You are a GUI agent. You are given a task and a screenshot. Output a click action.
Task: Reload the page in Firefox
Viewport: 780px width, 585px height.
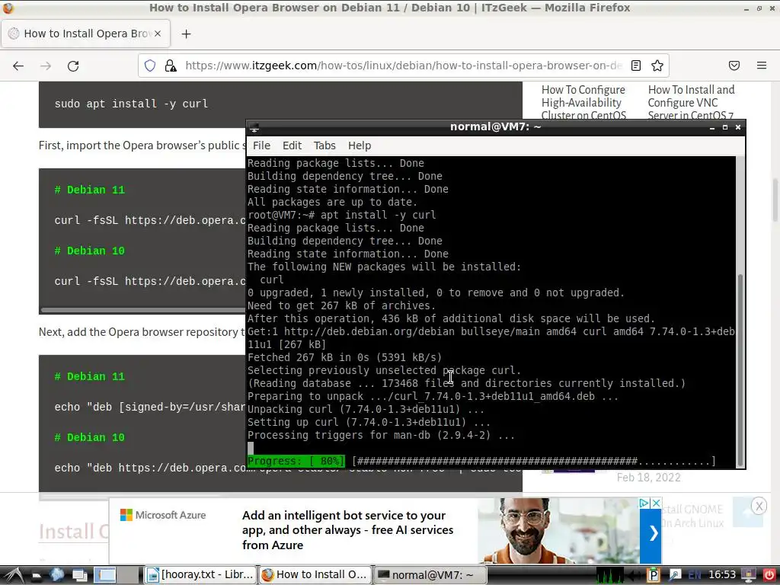pyautogui.click(x=73, y=66)
